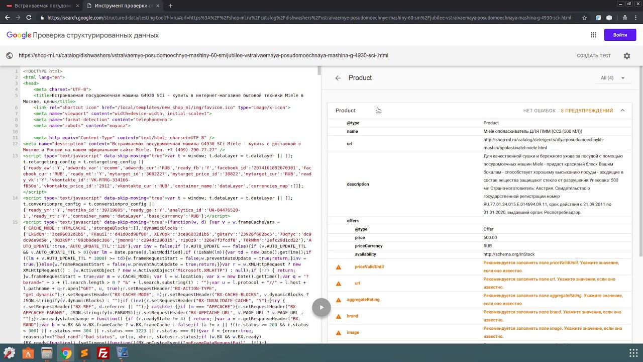Select the 'priceValidUntil' warning row label

[369, 267]
